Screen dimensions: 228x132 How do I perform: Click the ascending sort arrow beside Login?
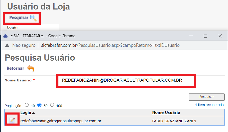tap(34, 113)
